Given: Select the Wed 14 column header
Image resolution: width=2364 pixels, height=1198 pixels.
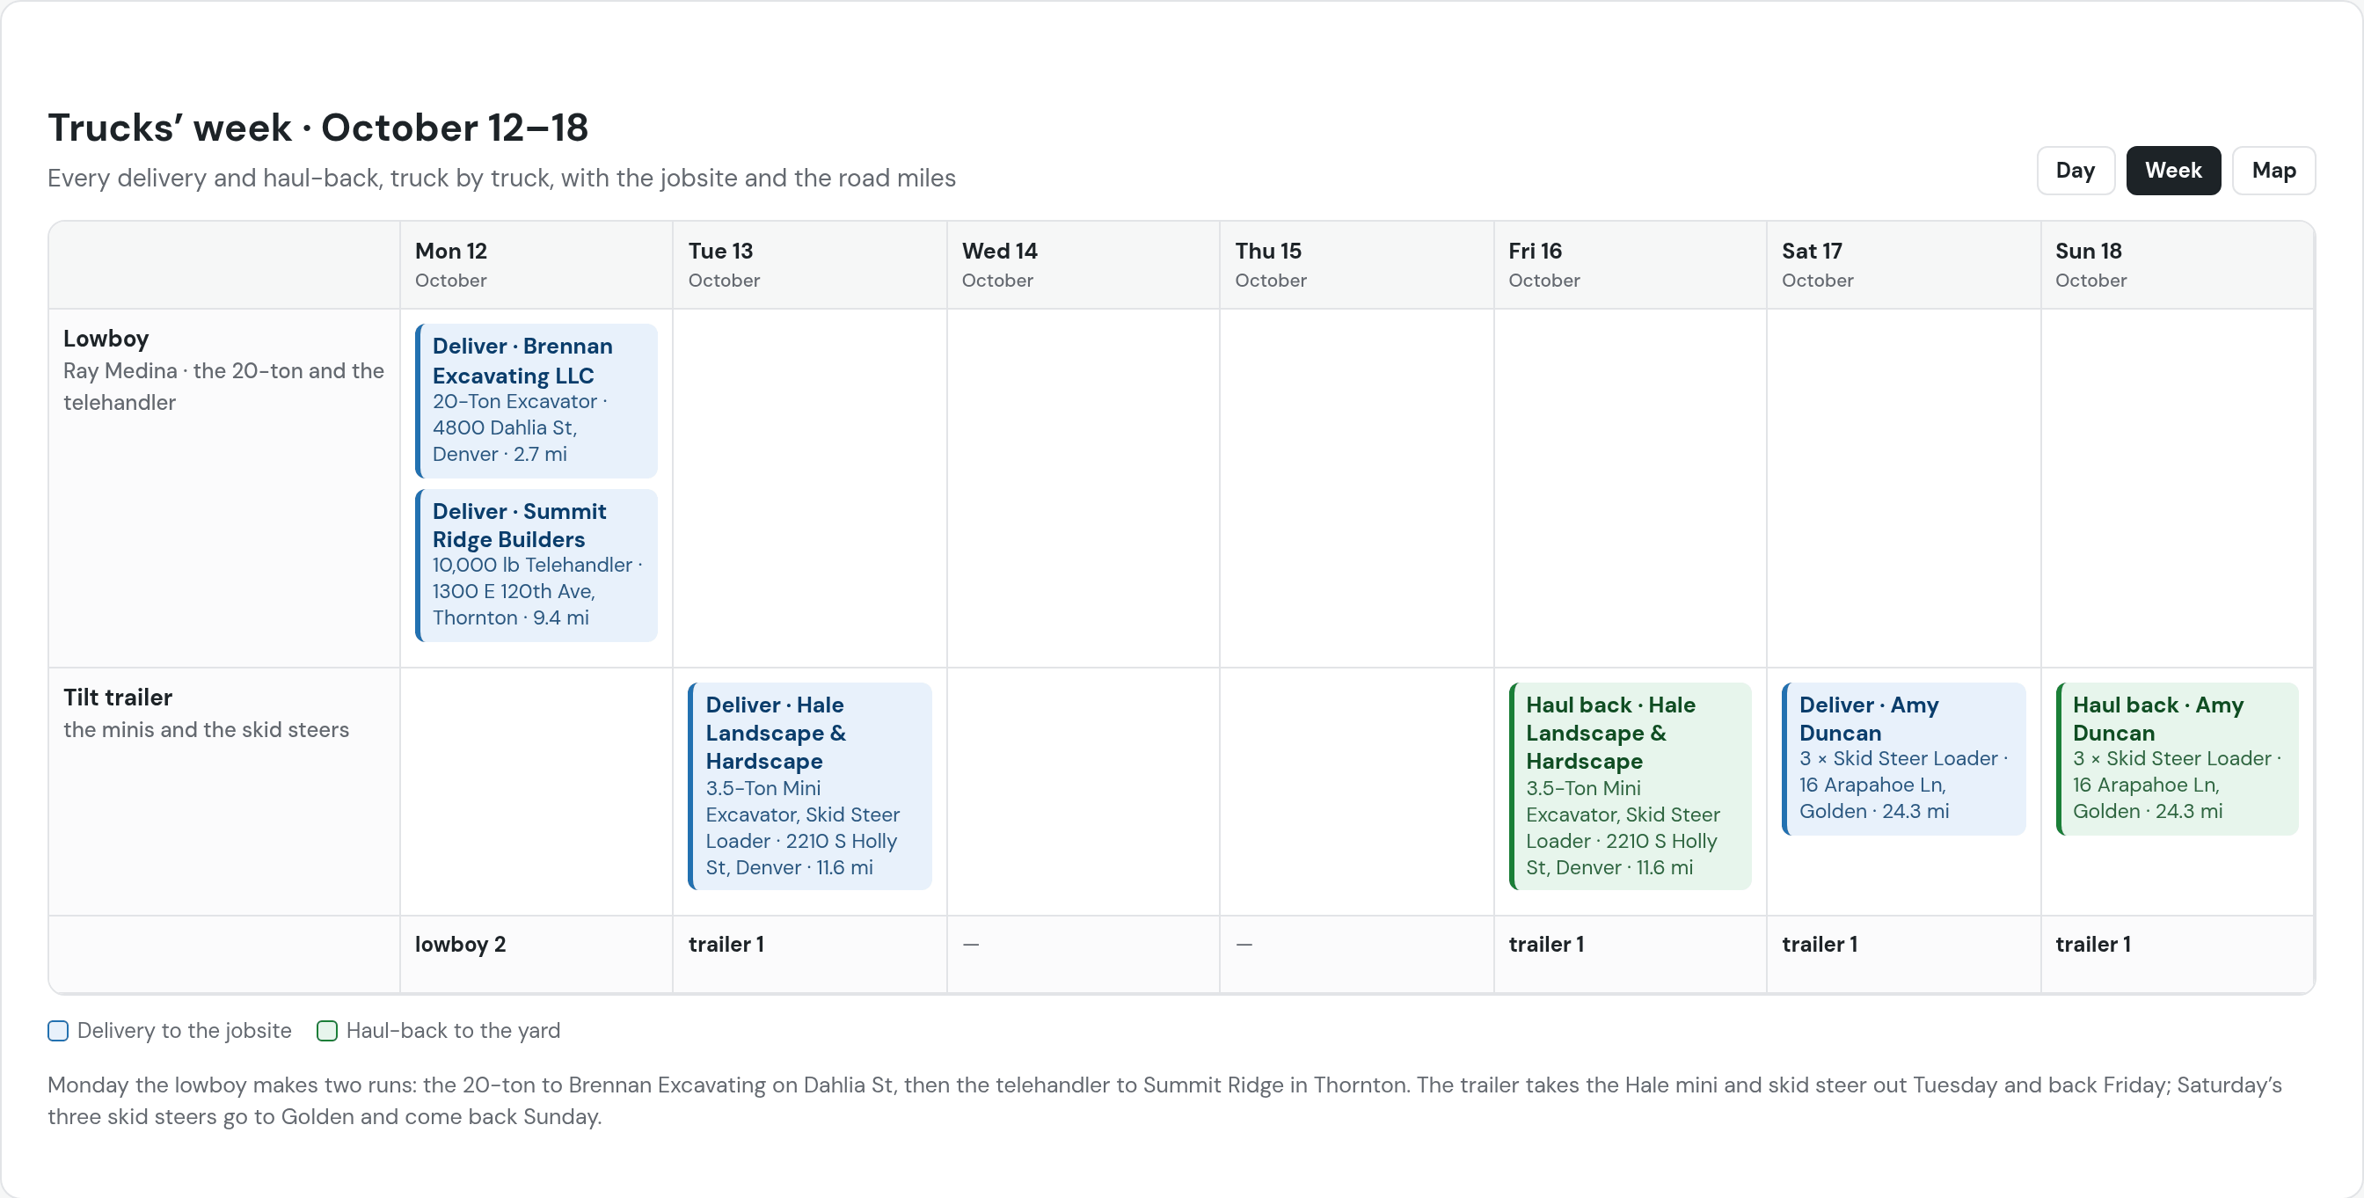Looking at the screenshot, I should pos(1083,265).
